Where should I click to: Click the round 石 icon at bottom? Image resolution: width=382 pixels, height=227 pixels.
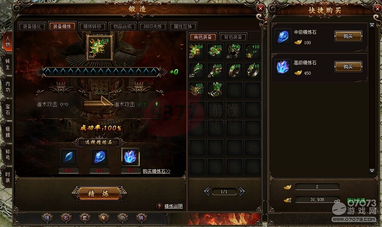[66, 218]
